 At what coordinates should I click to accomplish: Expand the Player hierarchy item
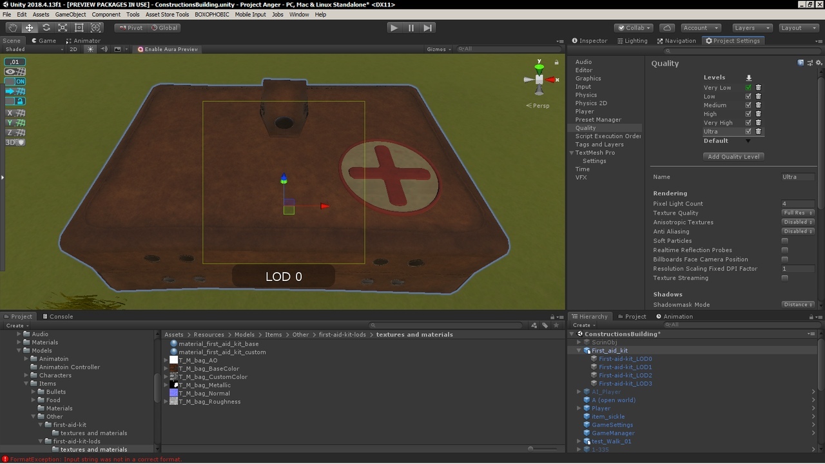click(x=579, y=409)
